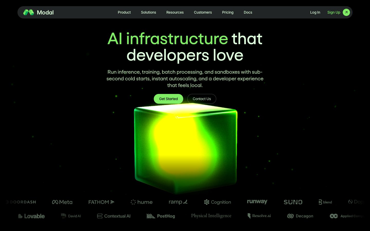Click the Cognition logo
Screen dimensions: 370x231
pyautogui.click(x=217, y=202)
